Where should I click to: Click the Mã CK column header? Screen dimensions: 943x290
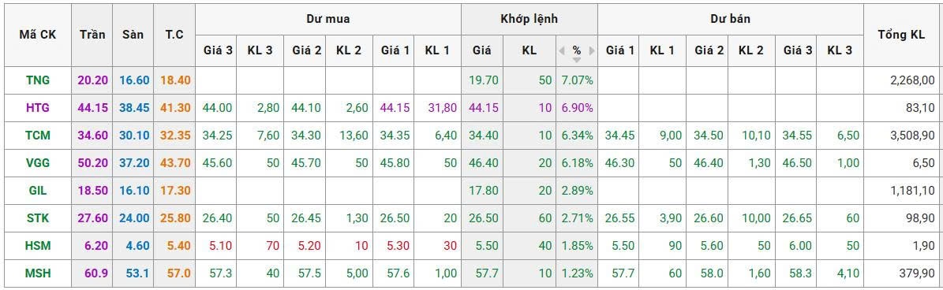37,35
